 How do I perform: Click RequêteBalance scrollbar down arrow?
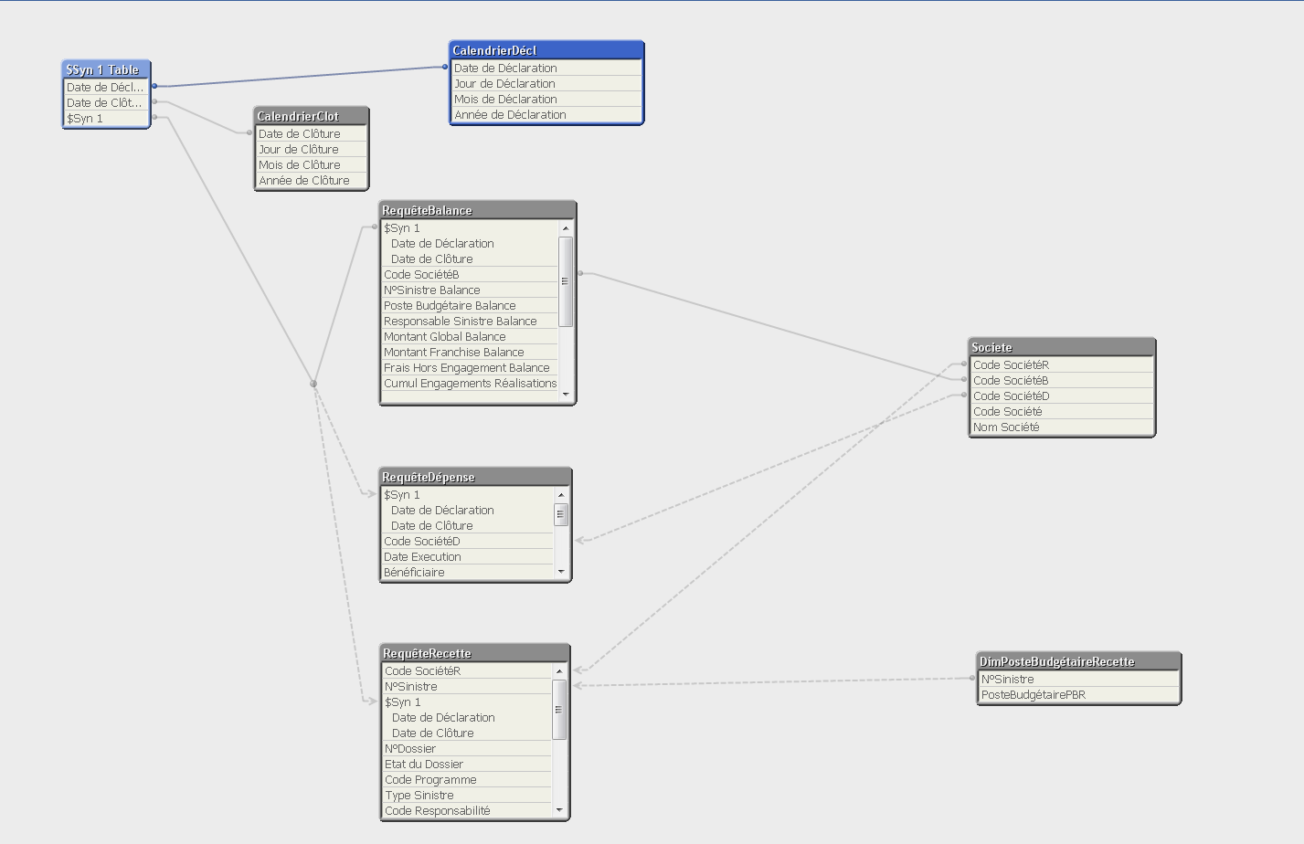point(566,395)
